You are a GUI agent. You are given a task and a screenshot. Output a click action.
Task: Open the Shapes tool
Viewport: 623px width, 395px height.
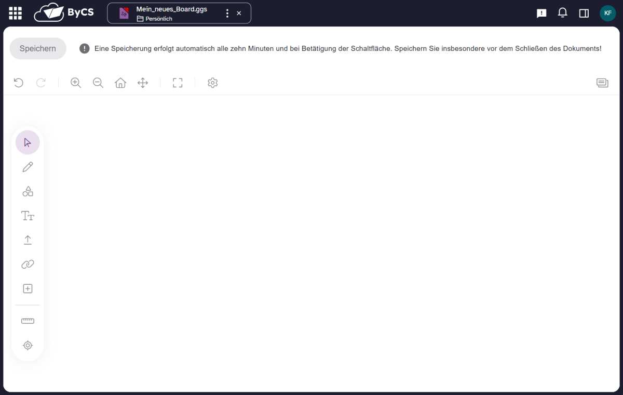point(28,191)
